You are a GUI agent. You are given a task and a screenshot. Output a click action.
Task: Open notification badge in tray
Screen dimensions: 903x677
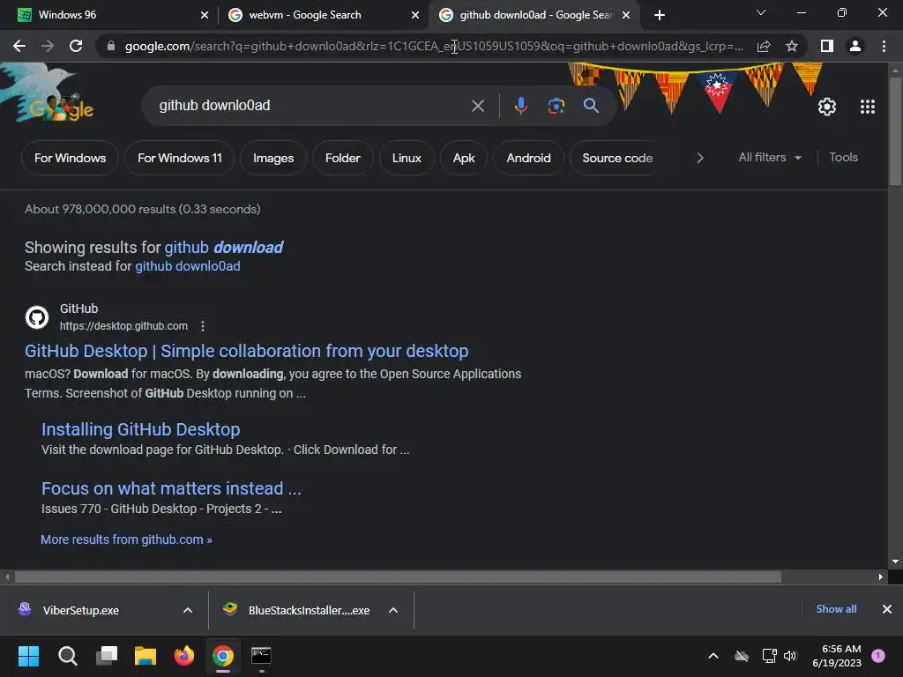pyautogui.click(x=878, y=656)
